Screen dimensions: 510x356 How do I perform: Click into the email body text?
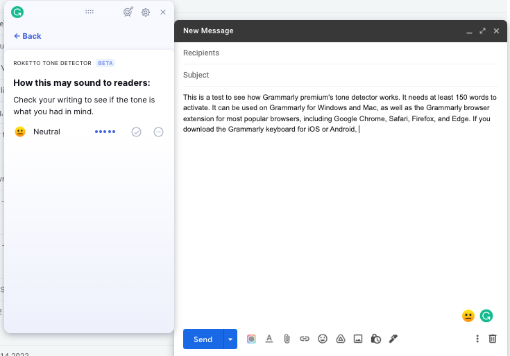[x=340, y=113]
